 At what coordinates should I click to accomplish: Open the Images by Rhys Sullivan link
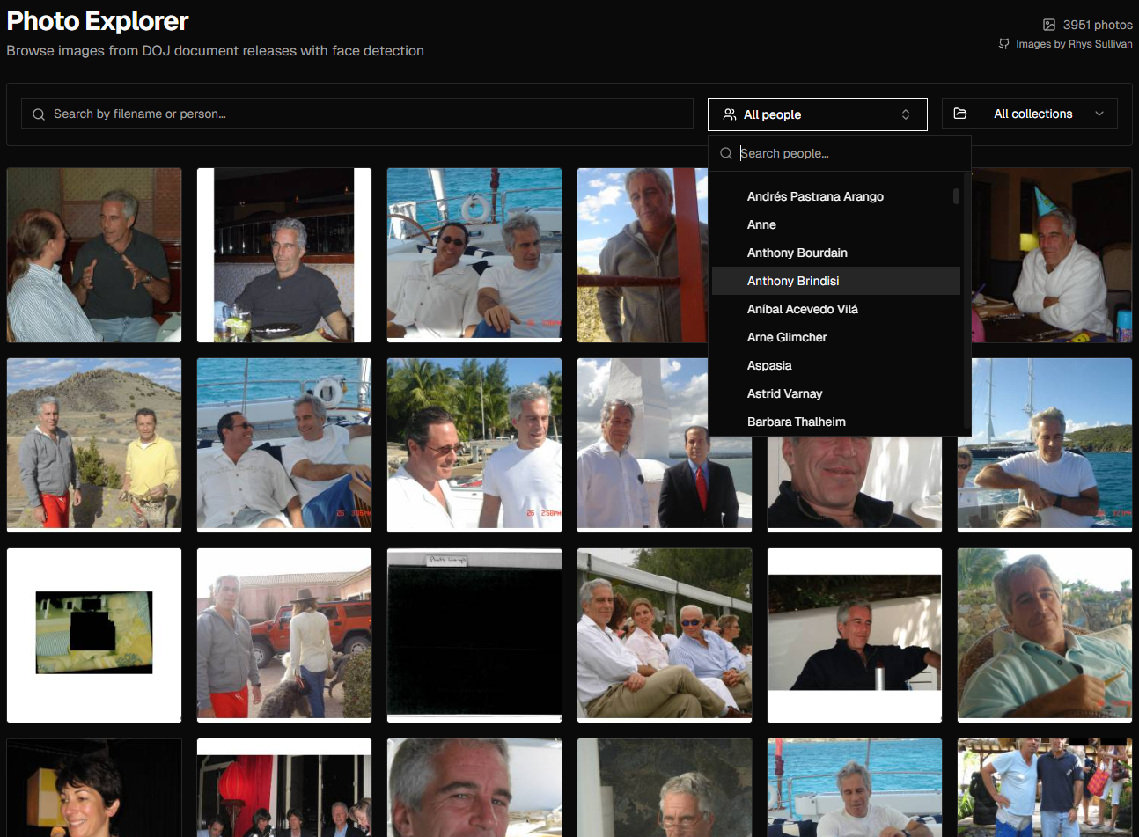(x=1074, y=44)
